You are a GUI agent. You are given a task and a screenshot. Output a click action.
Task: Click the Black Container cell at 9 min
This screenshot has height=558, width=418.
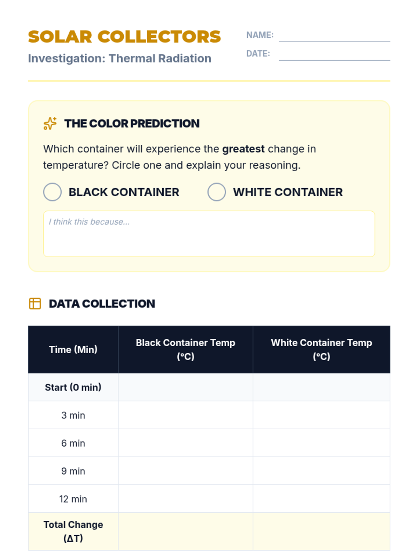pos(185,471)
